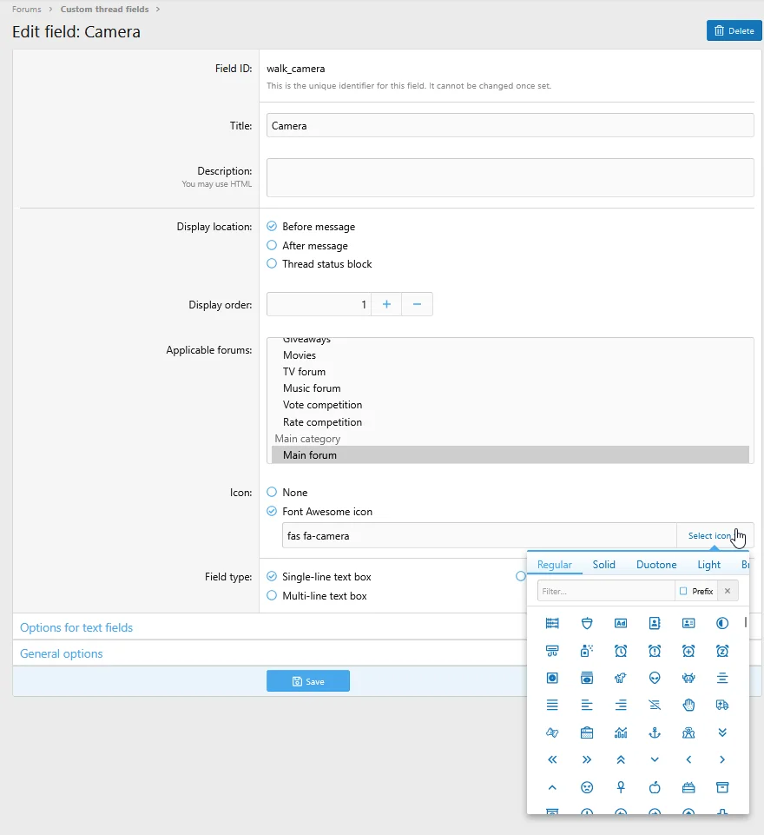
Task: Select the align right icon
Action: click(621, 705)
